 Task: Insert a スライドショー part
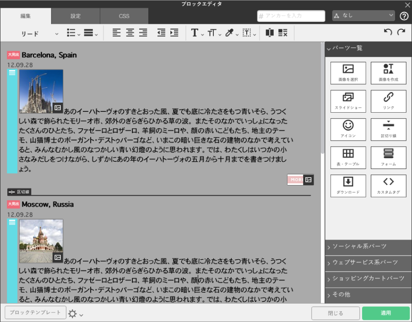pos(348,101)
